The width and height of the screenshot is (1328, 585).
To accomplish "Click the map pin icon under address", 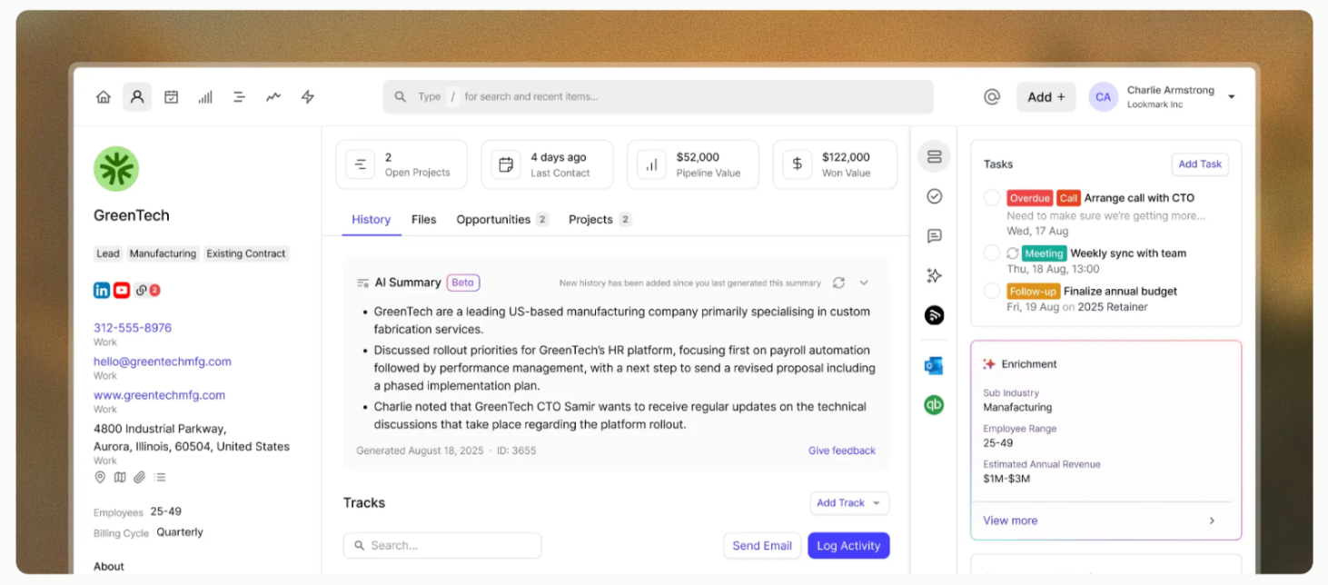I will (100, 477).
